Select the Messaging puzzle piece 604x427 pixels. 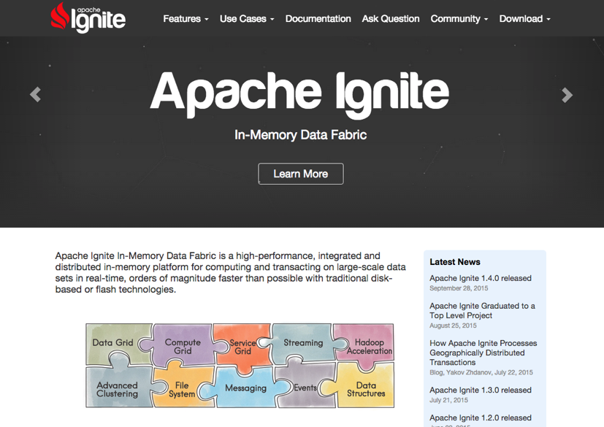coord(245,388)
